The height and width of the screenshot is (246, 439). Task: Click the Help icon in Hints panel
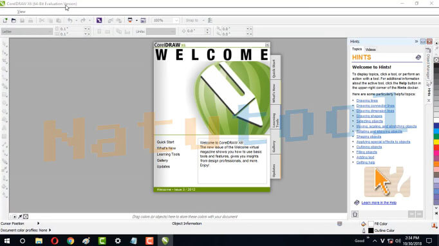(418, 57)
